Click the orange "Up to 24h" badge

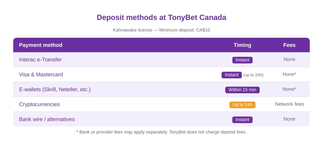242,105
